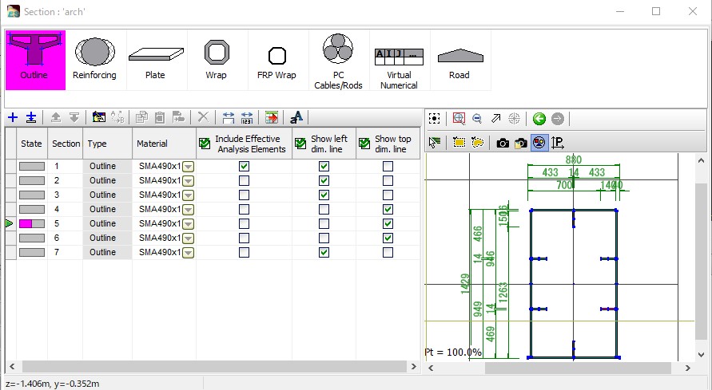Click the grey forward arrow view icon
This screenshot has height=390, width=712.
pos(558,119)
